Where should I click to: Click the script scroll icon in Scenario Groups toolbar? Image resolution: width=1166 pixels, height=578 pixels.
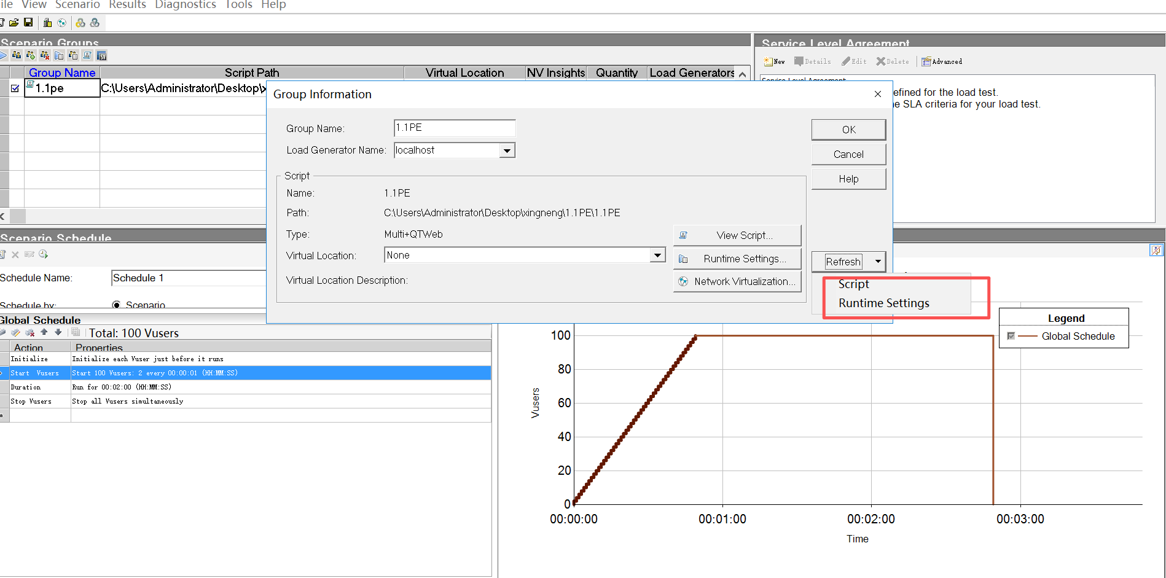pyautogui.click(x=87, y=55)
